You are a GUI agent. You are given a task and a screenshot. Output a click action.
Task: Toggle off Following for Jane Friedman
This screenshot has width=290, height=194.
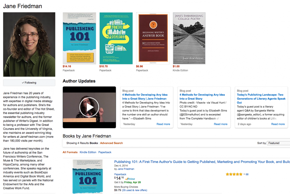click(x=29, y=82)
